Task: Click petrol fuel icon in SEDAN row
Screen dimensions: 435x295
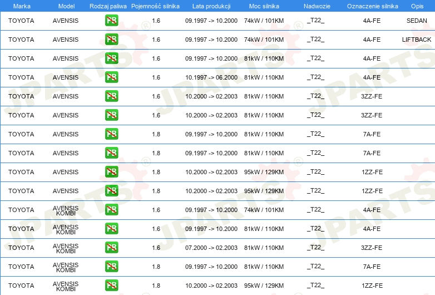Action: pyautogui.click(x=111, y=21)
